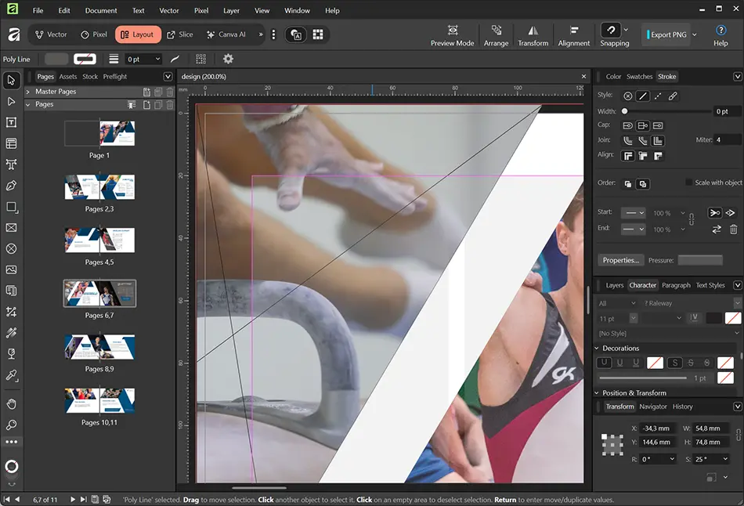
Task: Switch to the Swatches tab
Action: 639,77
